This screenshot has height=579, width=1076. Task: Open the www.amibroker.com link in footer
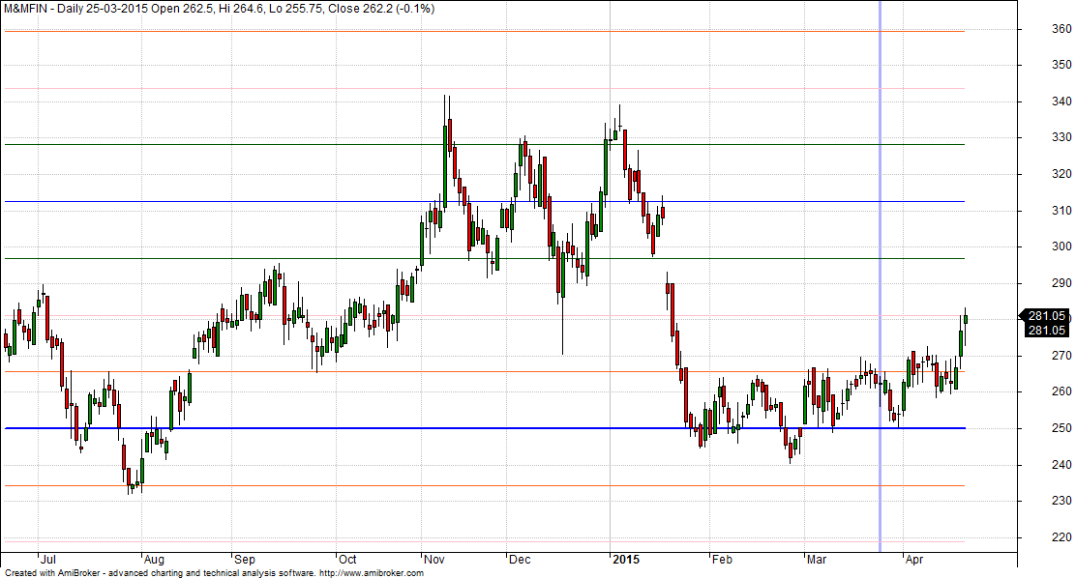click(374, 573)
